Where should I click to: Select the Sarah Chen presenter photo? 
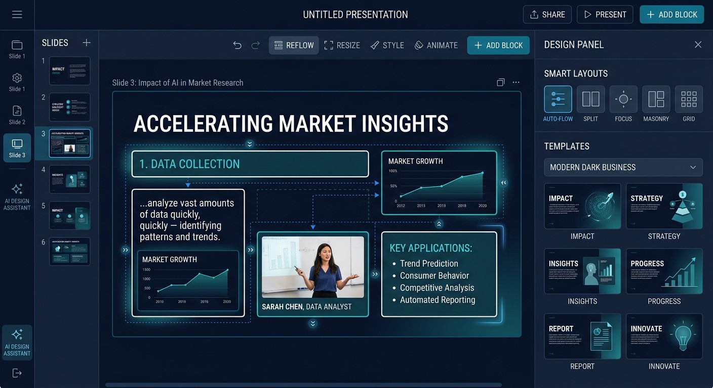[313, 267]
